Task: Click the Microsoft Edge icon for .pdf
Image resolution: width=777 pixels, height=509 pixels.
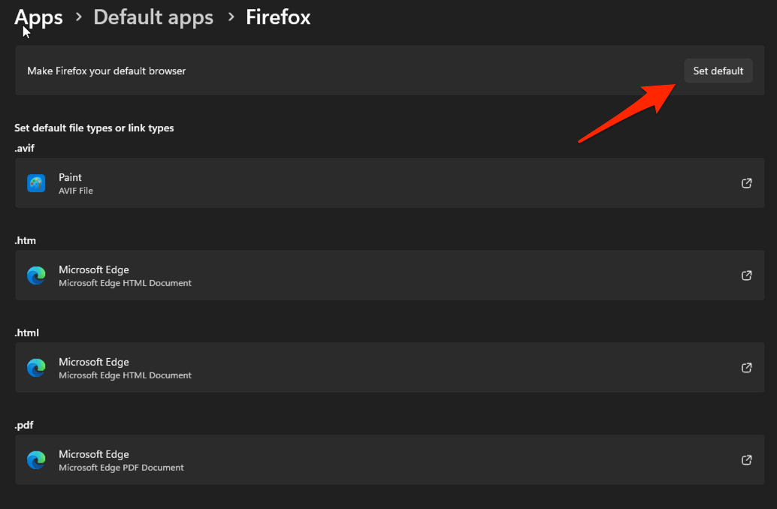Action: point(36,459)
